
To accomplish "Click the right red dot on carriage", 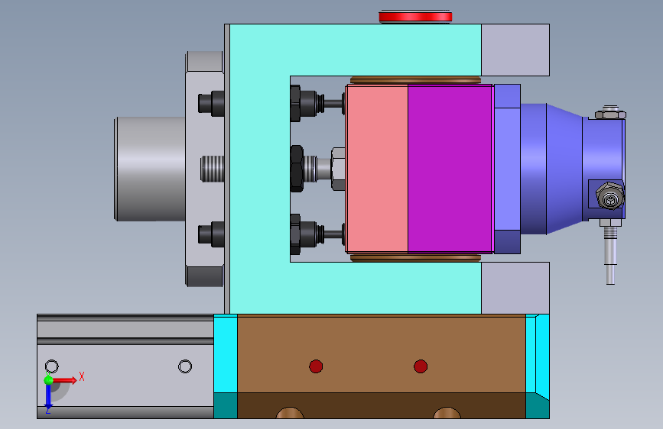I will [x=421, y=366].
